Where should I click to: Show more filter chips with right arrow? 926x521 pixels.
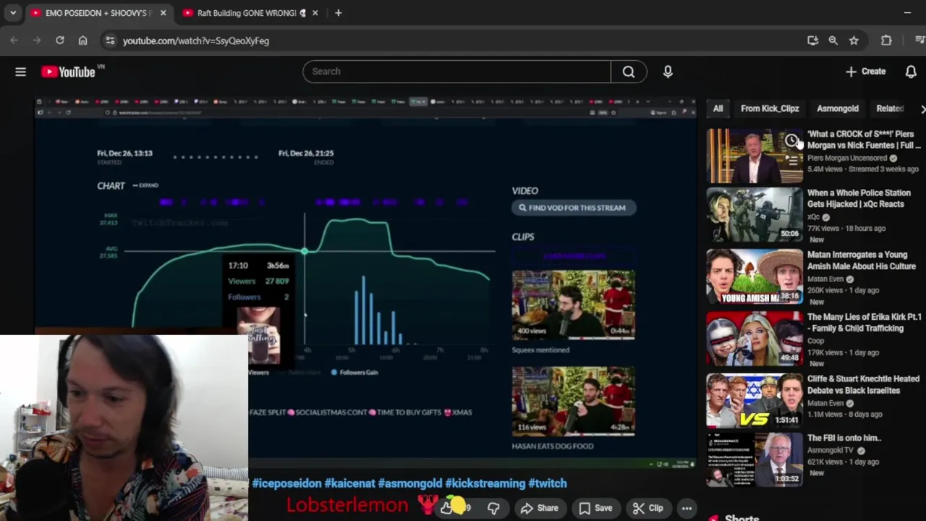coord(922,109)
